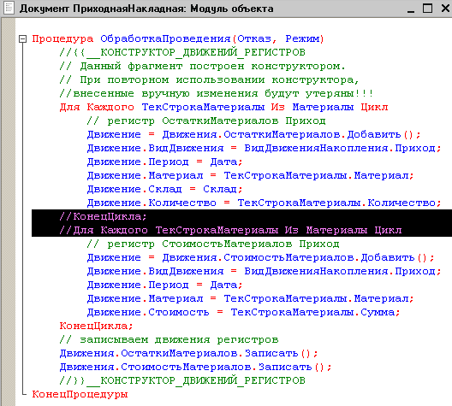
Task: Click line 'Движение.Стоимость = ТекСтрокаМатериалы.Сумма;'
Action: pos(244,312)
